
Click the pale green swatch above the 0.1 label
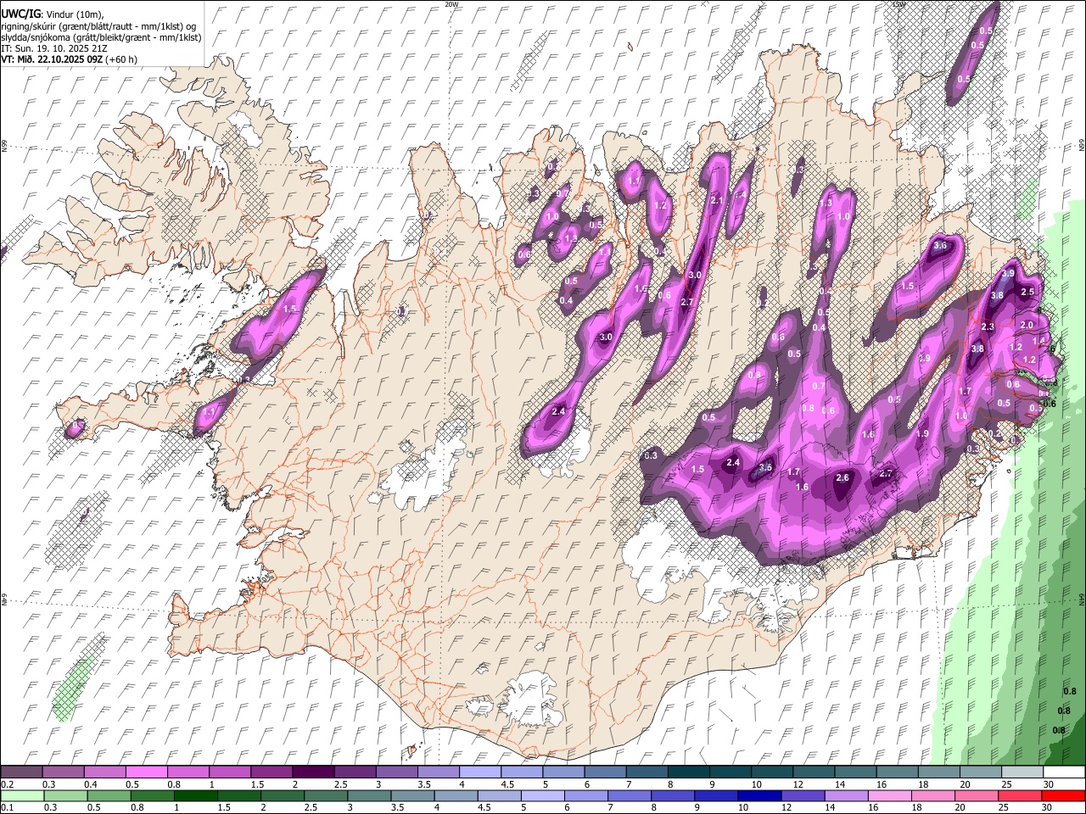(22, 795)
